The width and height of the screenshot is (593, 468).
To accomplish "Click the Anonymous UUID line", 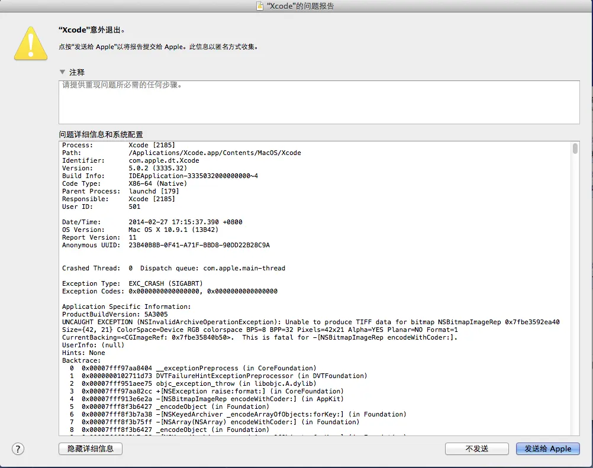I will pyautogui.click(x=166, y=245).
